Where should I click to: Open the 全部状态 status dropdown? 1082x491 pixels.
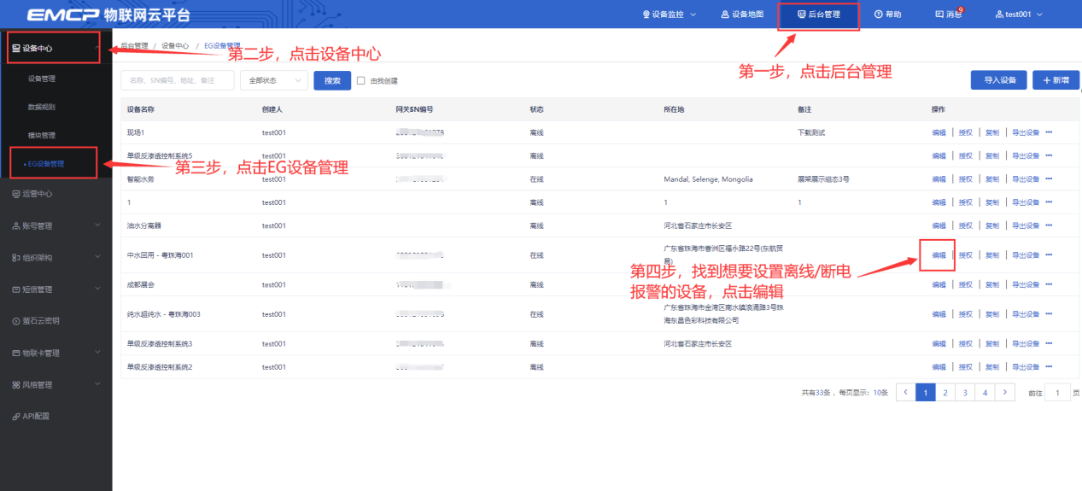coord(273,80)
